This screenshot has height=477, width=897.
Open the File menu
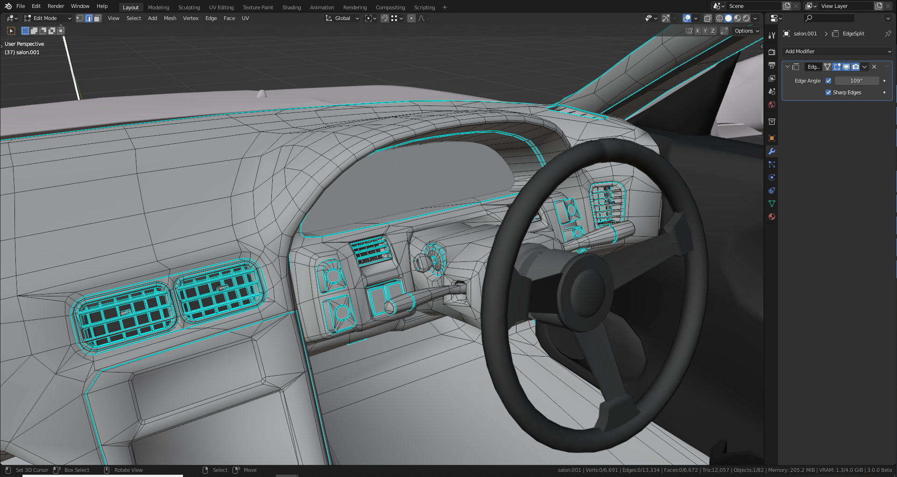[21, 6]
